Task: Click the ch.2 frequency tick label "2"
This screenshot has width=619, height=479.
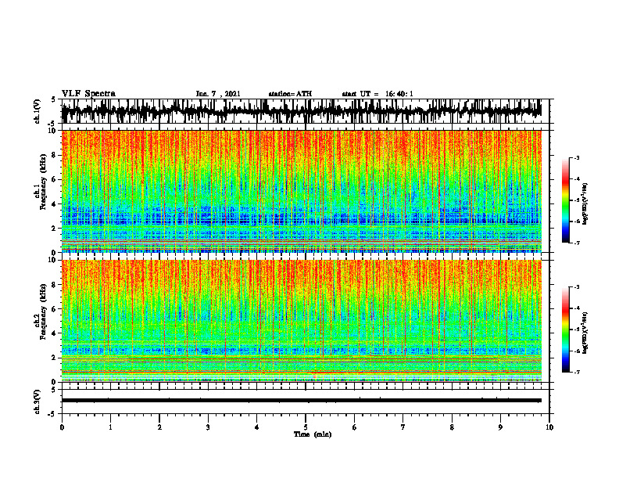Action: click(55, 358)
